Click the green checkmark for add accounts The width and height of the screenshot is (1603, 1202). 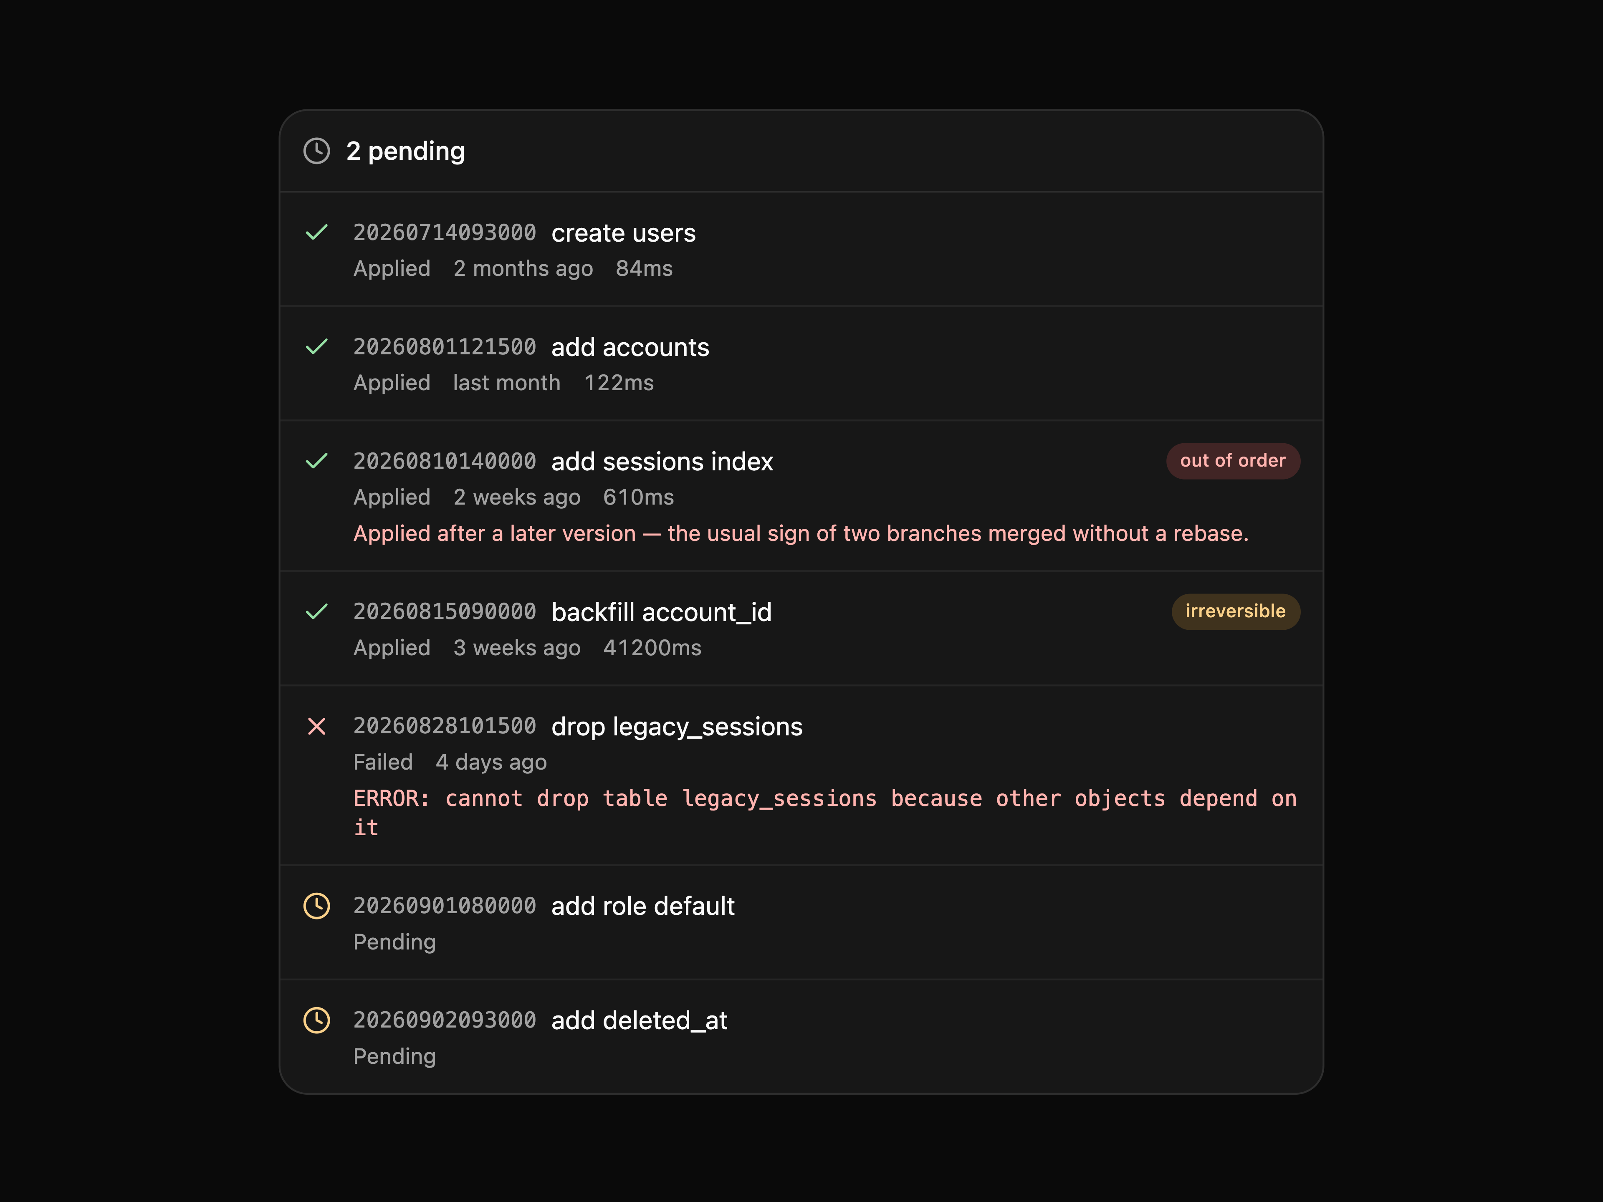[x=317, y=346]
